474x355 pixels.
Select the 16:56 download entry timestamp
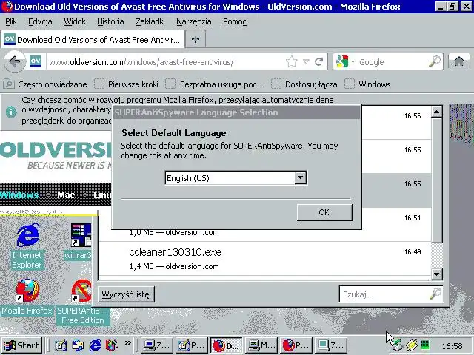[x=413, y=116]
